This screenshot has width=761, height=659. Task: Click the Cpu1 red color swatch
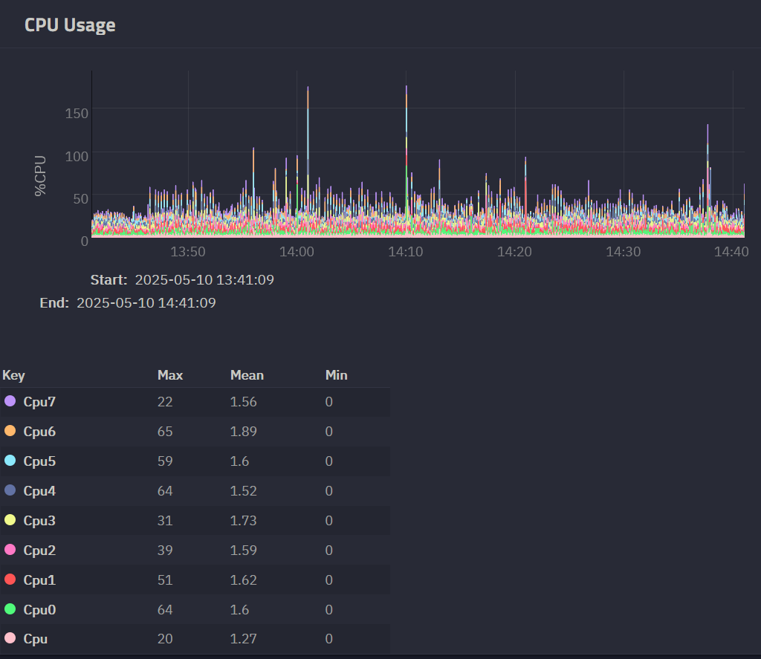[x=10, y=580]
